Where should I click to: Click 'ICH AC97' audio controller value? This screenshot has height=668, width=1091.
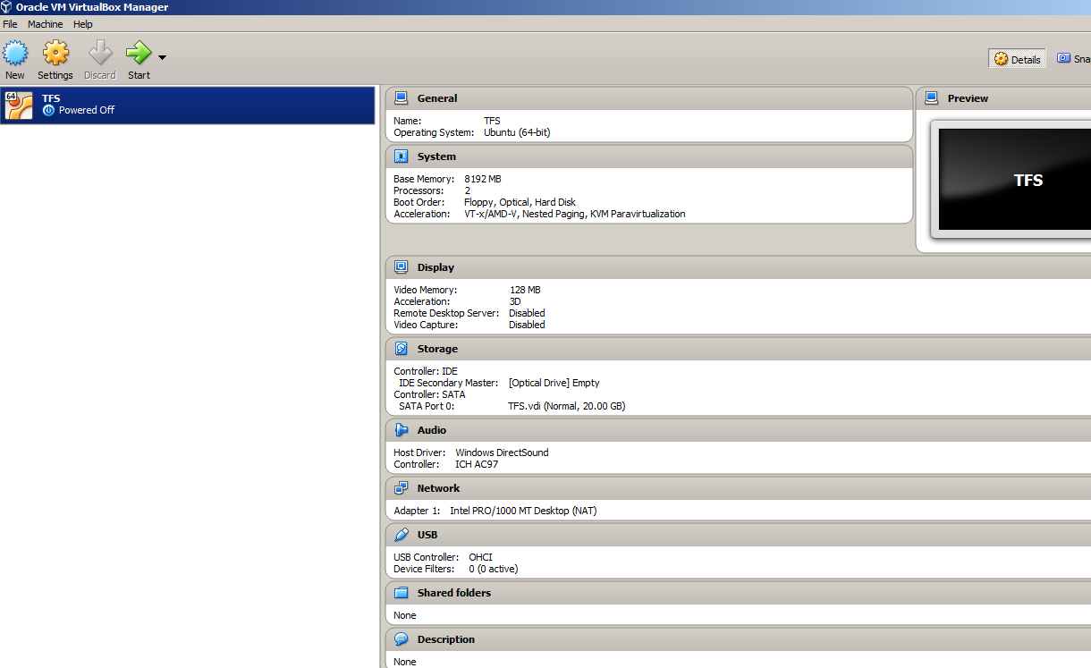coord(477,464)
